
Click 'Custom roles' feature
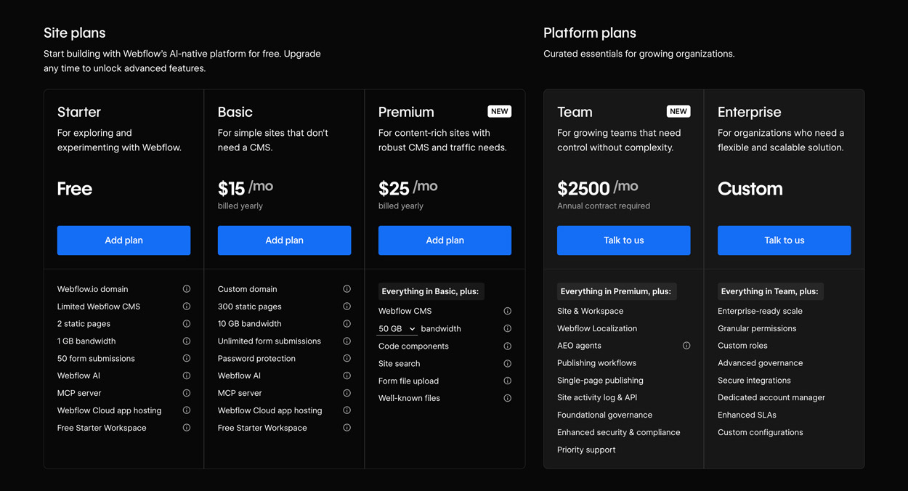pos(742,346)
